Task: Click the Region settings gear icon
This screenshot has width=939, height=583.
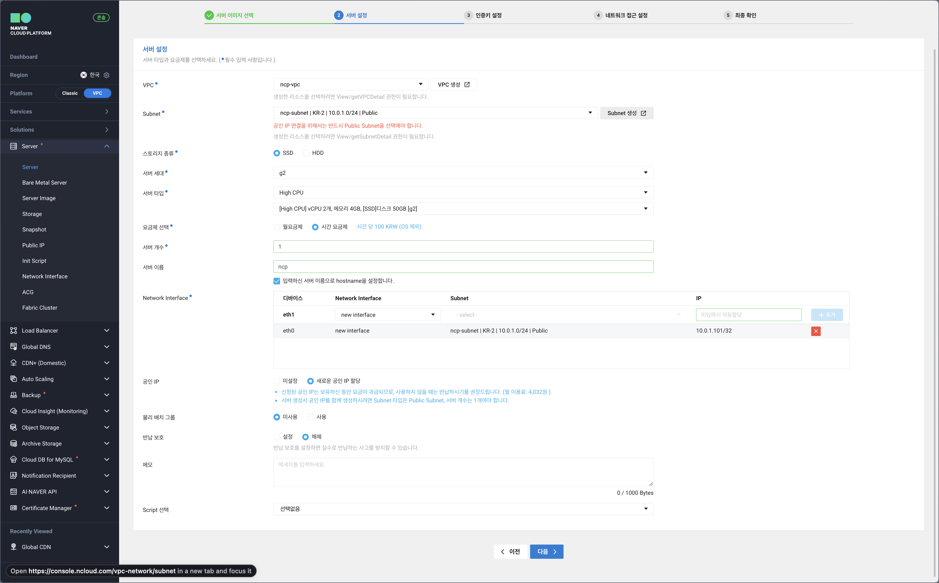Action: pyautogui.click(x=106, y=75)
